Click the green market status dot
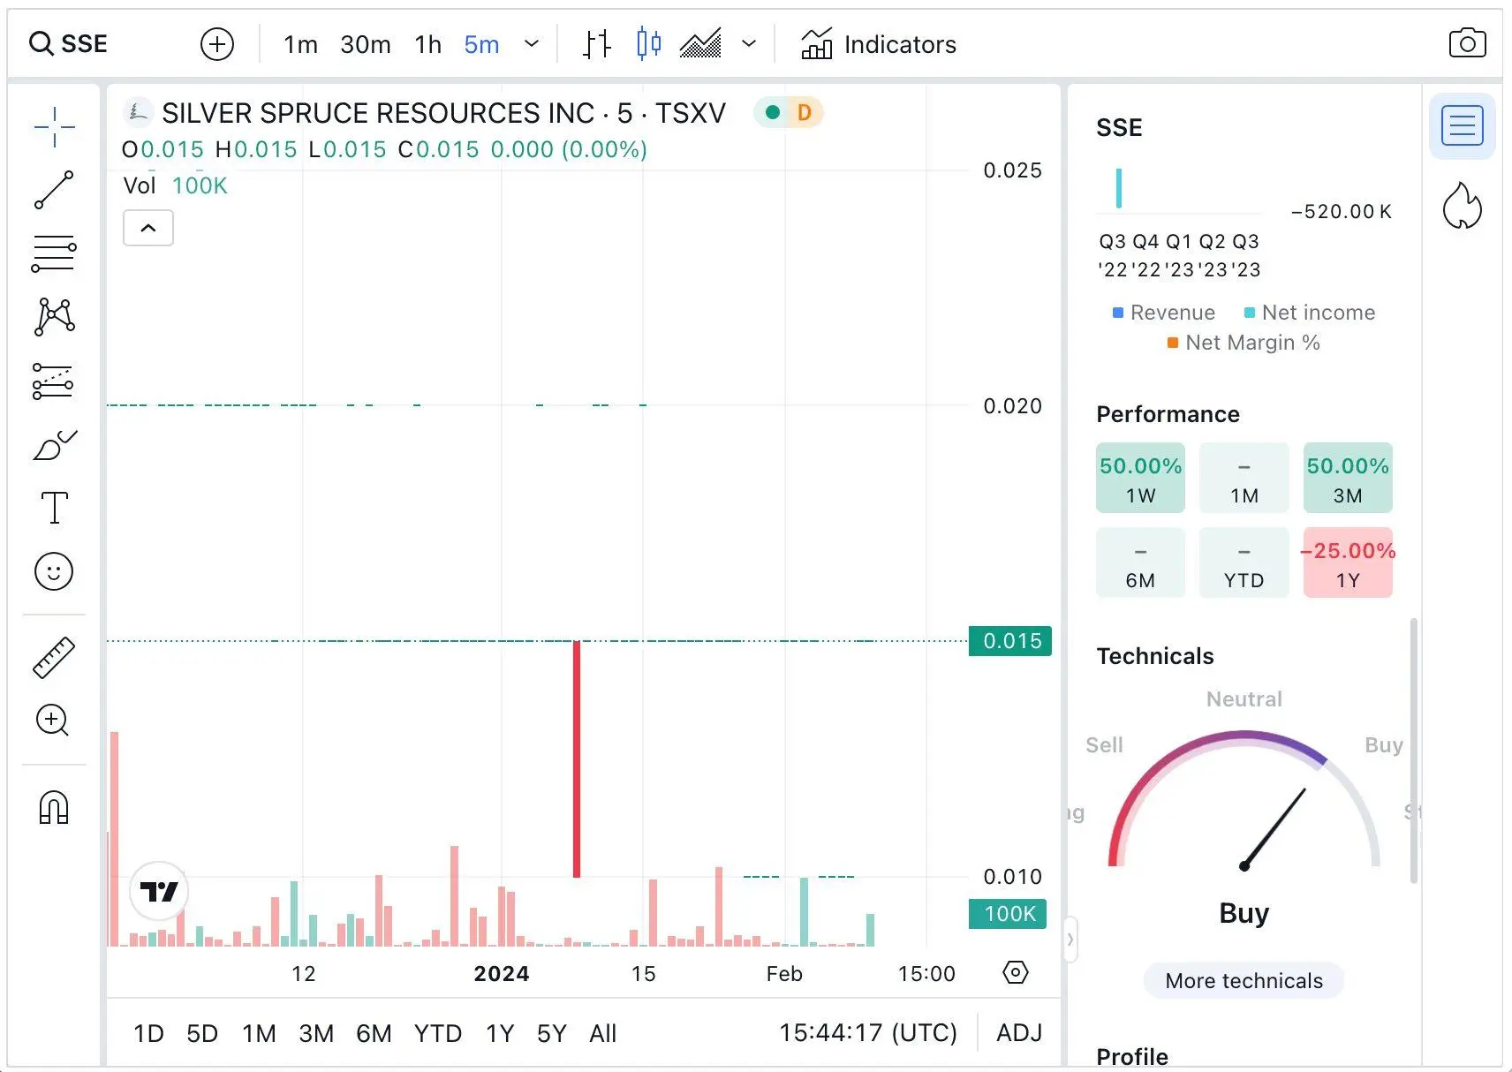Viewport: 1512px width, 1072px height. [773, 112]
